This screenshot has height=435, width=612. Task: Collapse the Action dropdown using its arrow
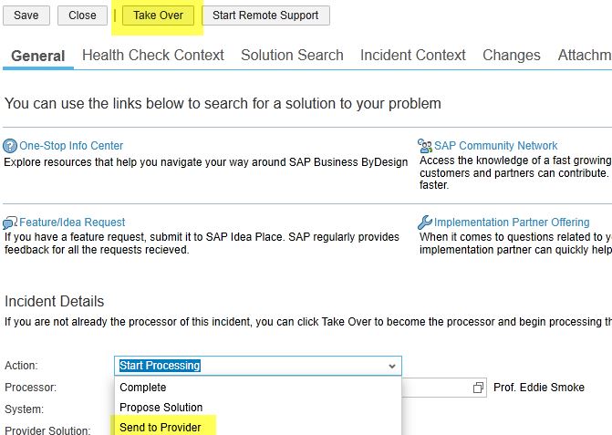tap(392, 366)
